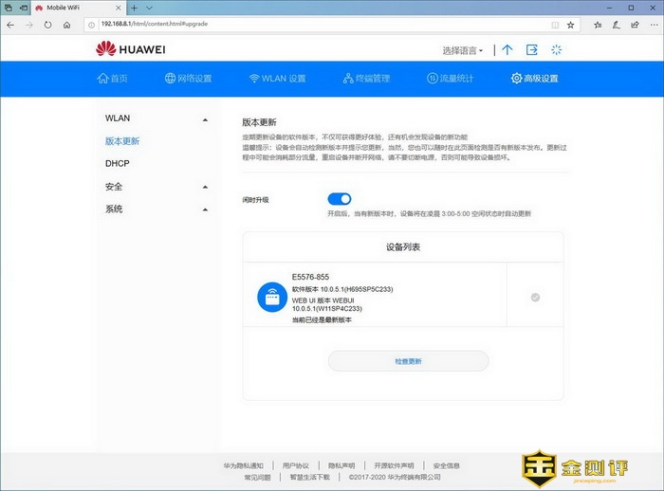The height and width of the screenshot is (491, 664).
Task: Click the reading view icon in address bar
Action: point(555,25)
